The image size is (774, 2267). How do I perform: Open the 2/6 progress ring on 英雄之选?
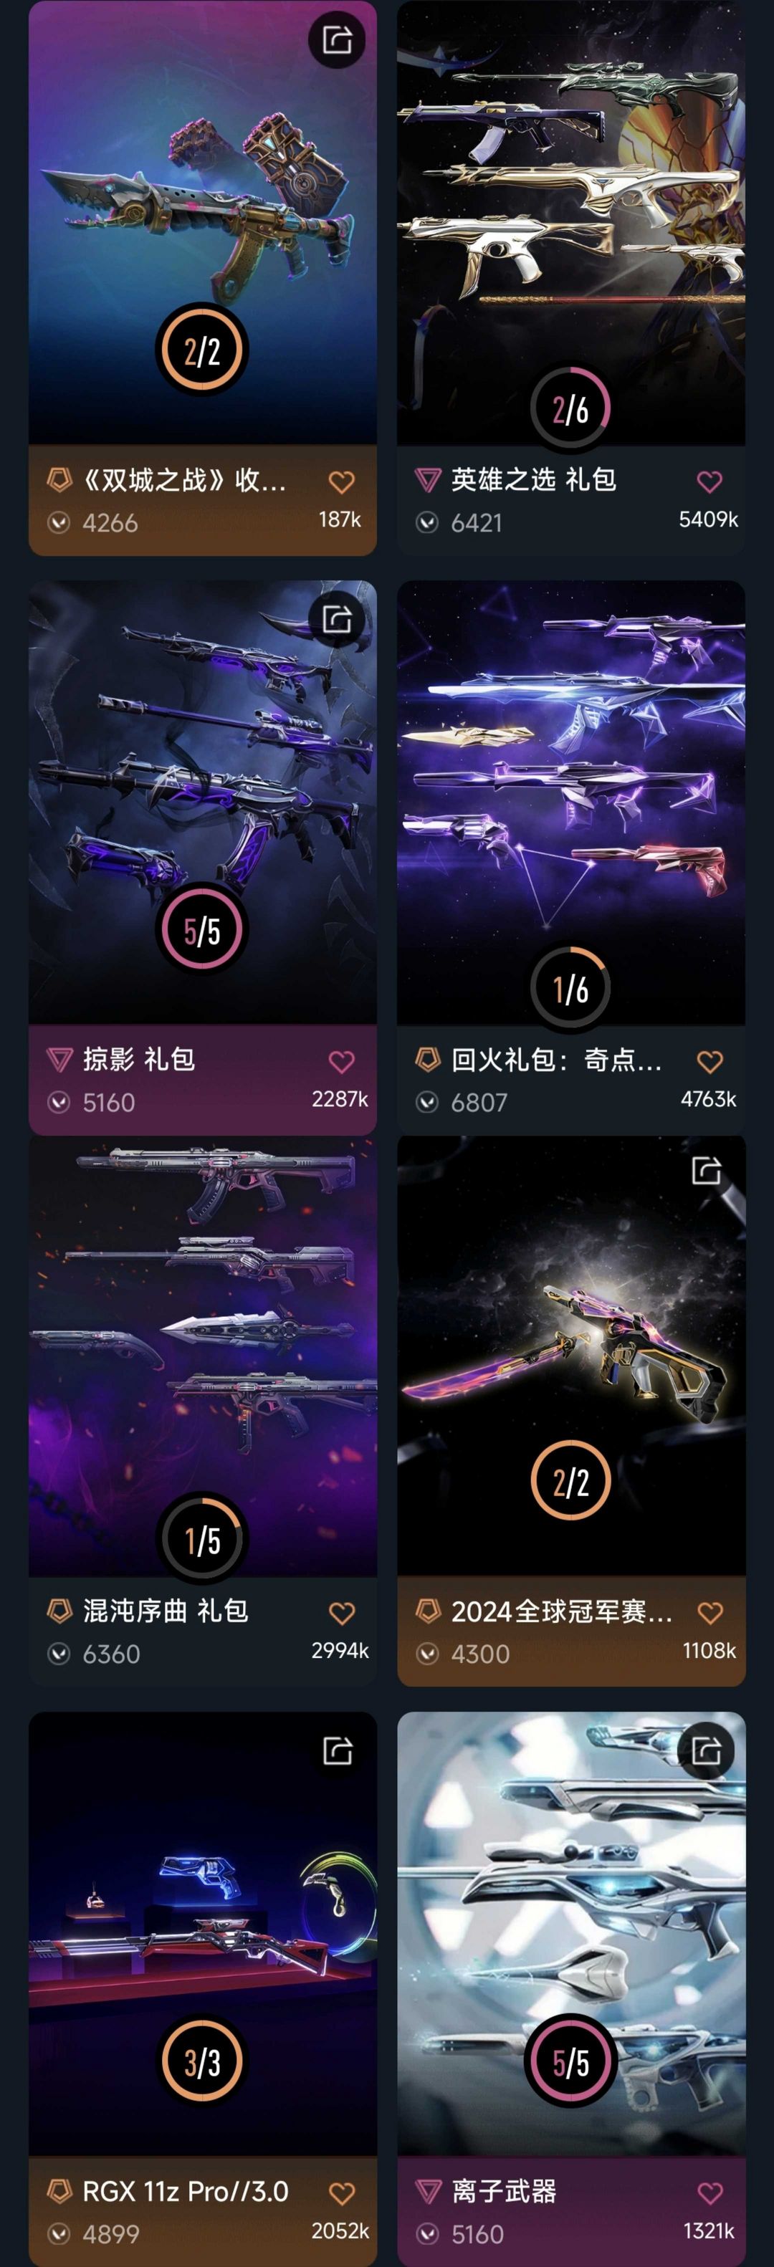[570, 408]
